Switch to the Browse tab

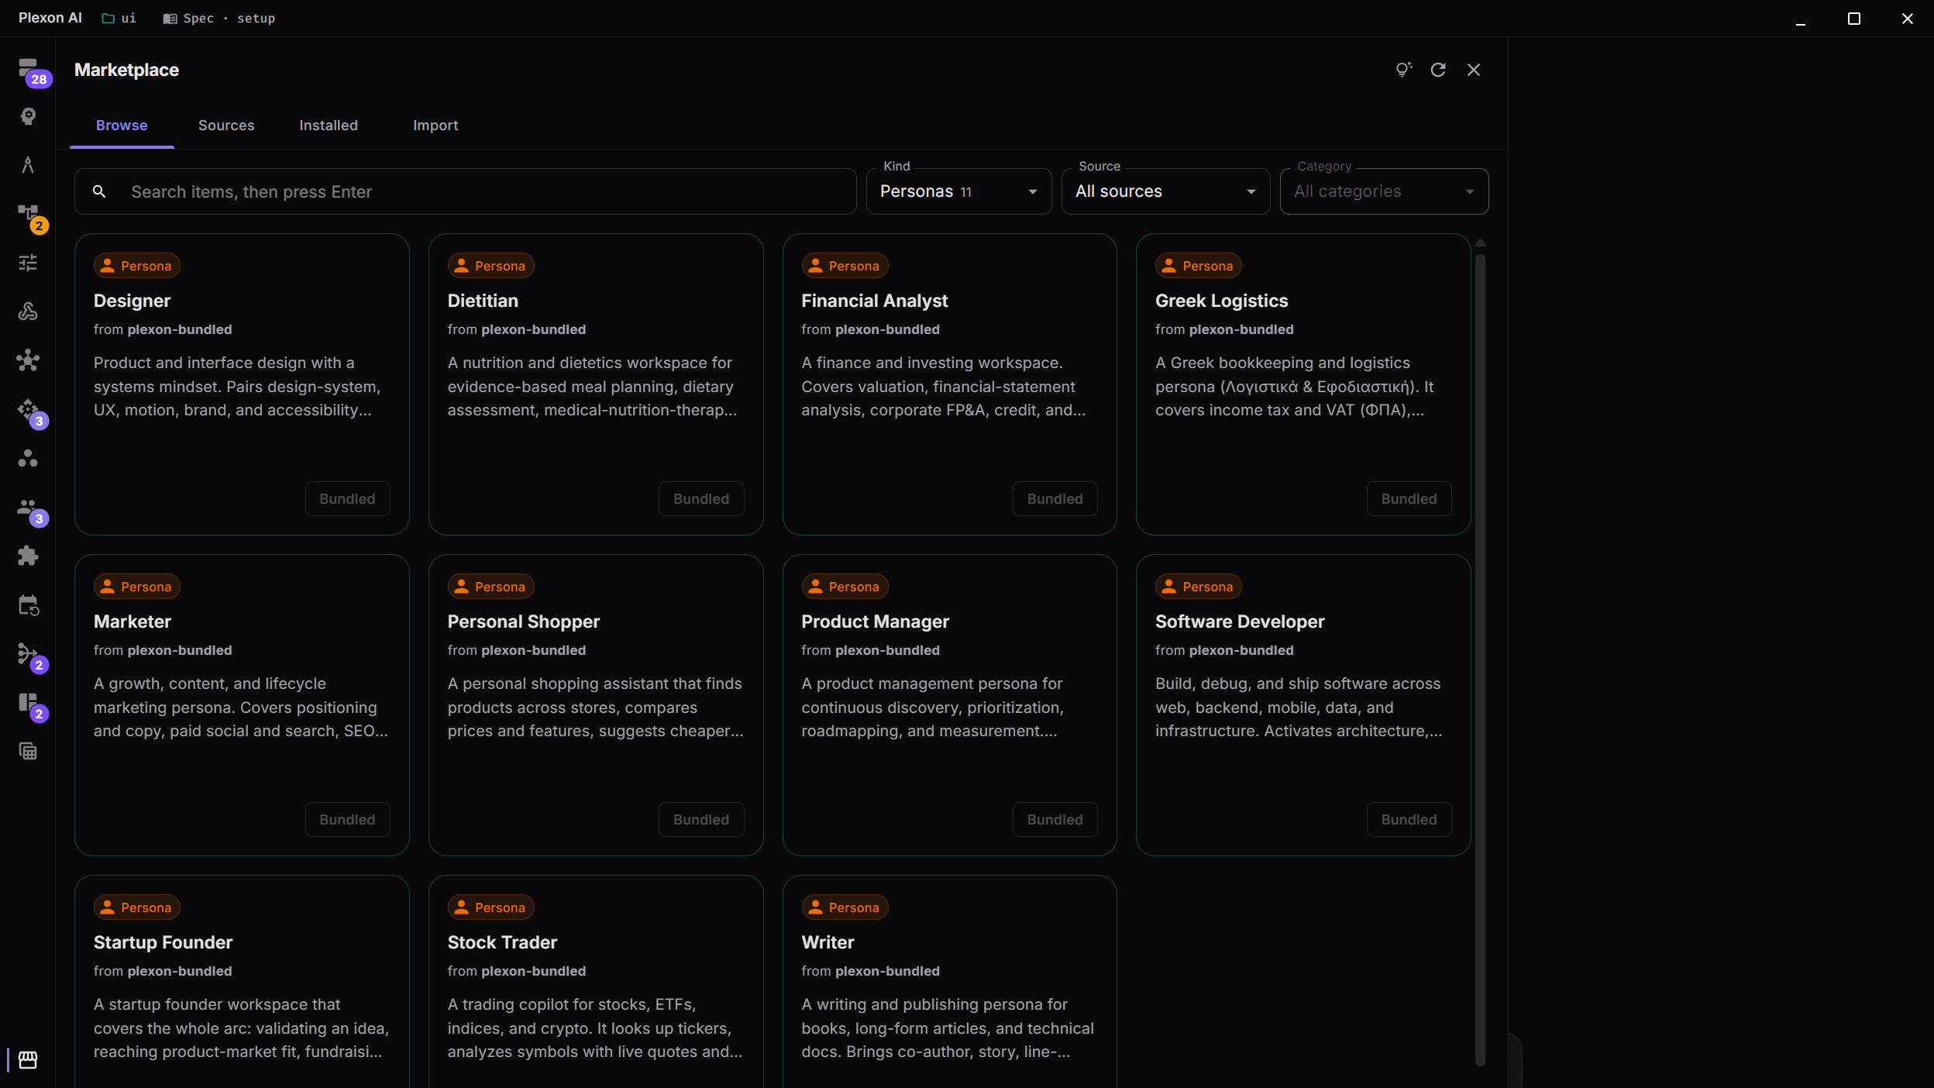122,126
